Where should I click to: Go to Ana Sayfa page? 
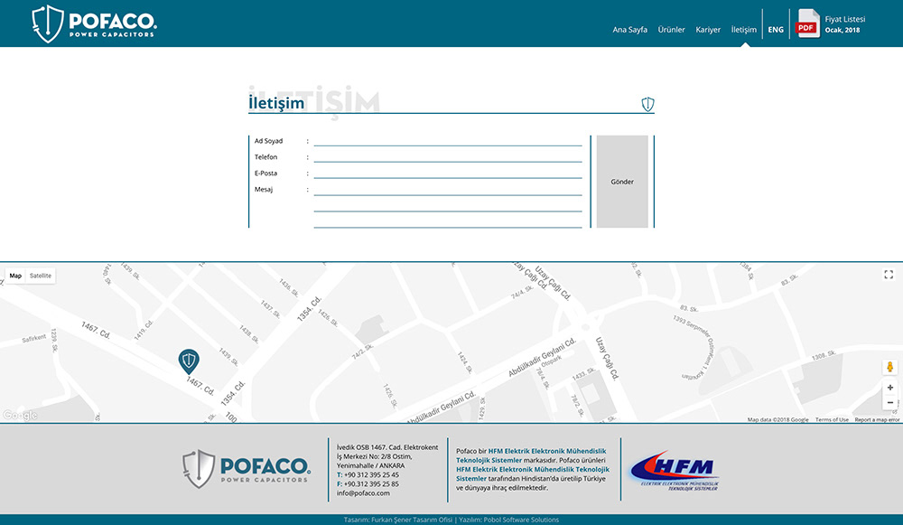pos(629,30)
